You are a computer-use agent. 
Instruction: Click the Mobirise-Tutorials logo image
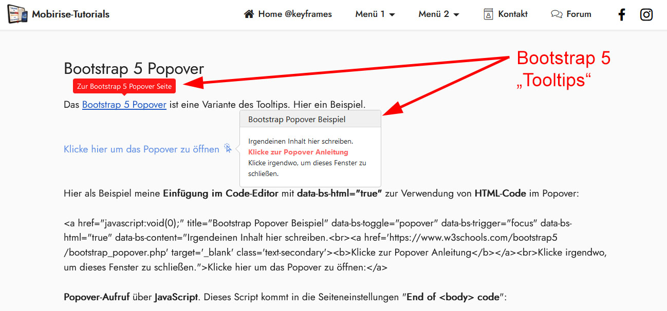[x=17, y=14]
